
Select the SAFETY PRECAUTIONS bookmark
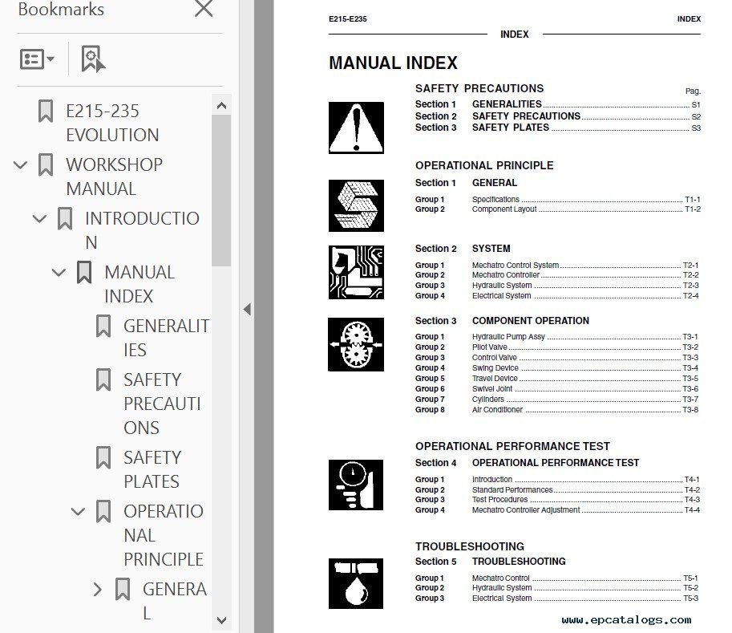coord(163,404)
